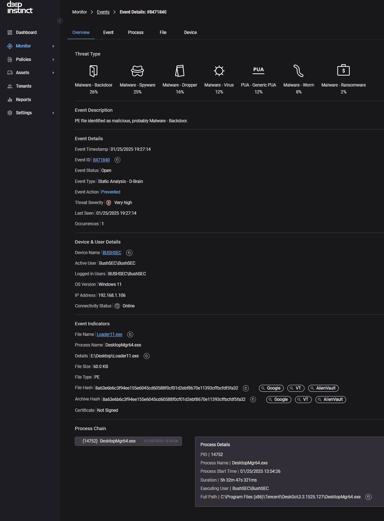Viewport: 384px width, 521px height.
Task: Click the 60.0 KB file size
Action: pyautogui.click(x=101, y=367)
